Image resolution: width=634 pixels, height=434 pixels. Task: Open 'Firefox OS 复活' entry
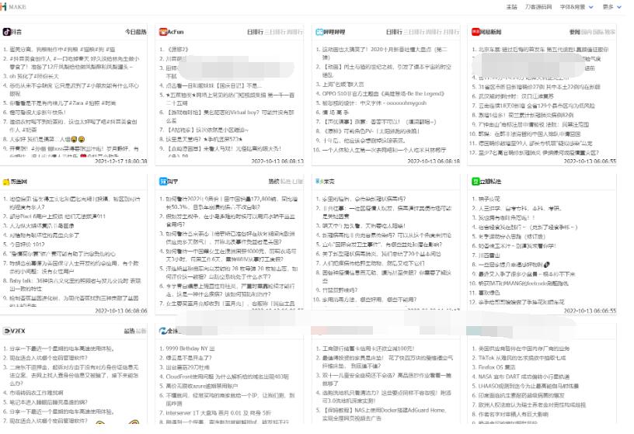pos(496,367)
